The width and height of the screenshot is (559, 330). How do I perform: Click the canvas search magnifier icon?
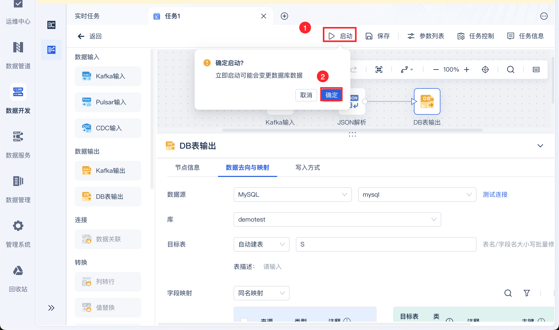(510, 70)
